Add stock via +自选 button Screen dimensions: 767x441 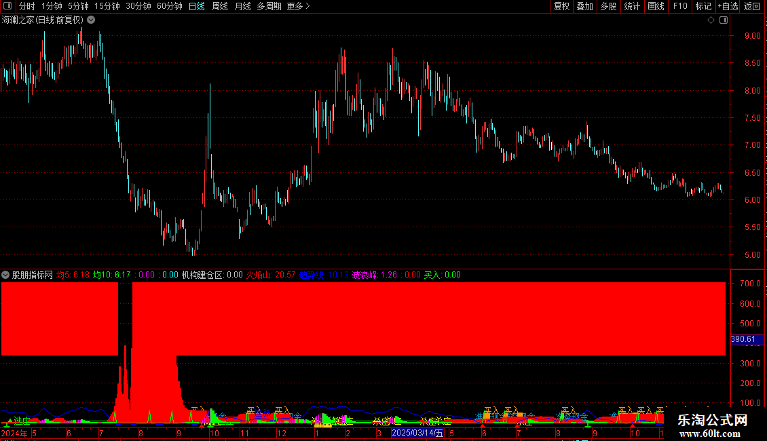pyautogui.click(x=728, y=6)
